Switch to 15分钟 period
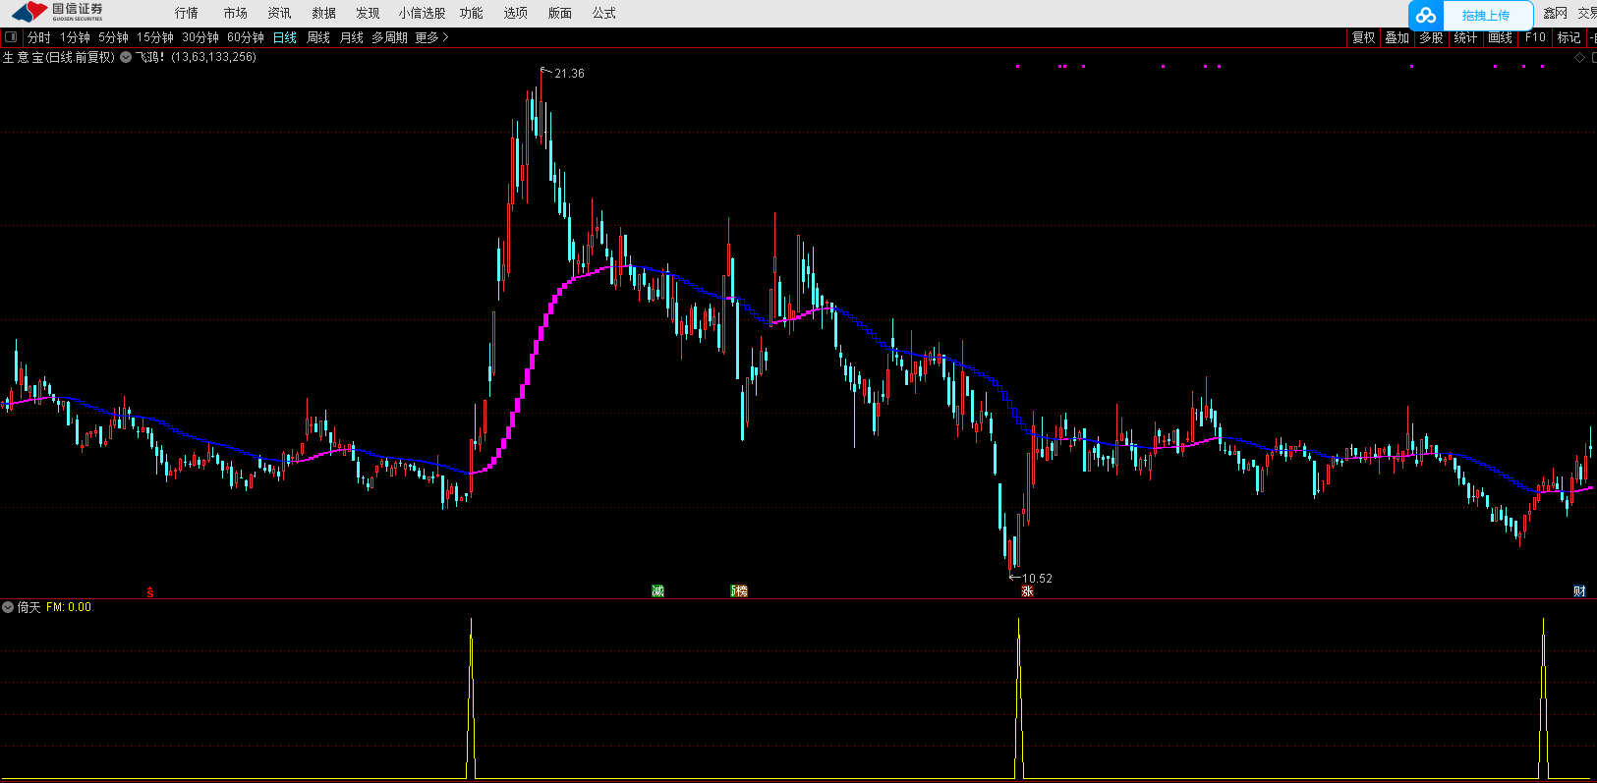This screenshot has width=1597, height=783. click(x=155, y=37)
